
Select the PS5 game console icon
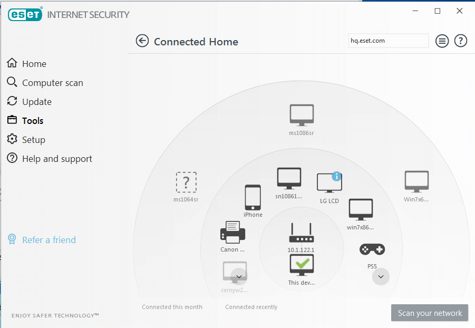pyautogui.click(x=372, y=249)
